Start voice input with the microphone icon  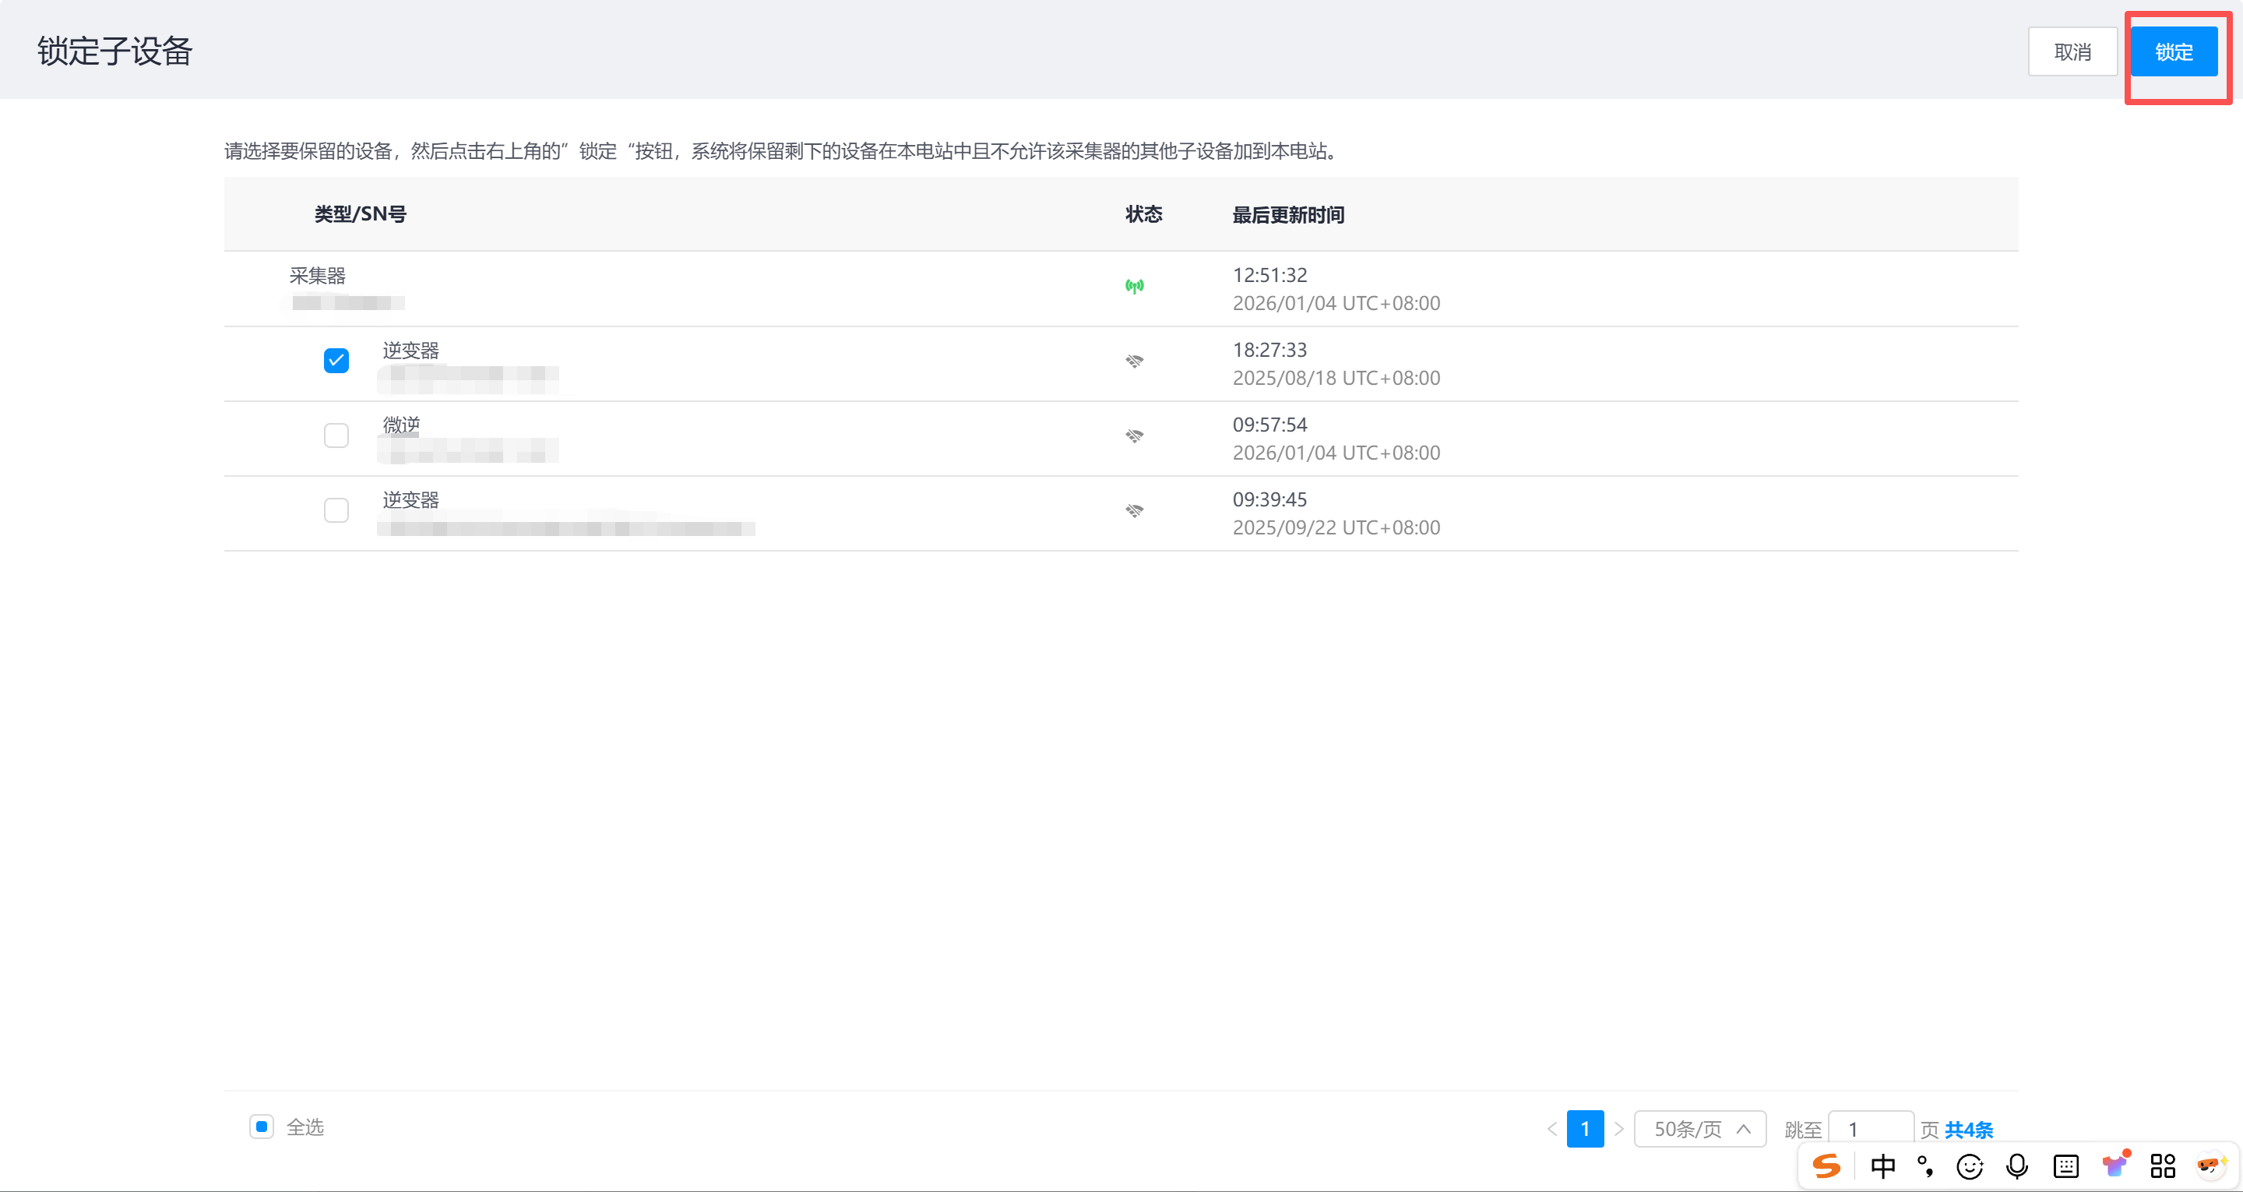(2016, 1166)
